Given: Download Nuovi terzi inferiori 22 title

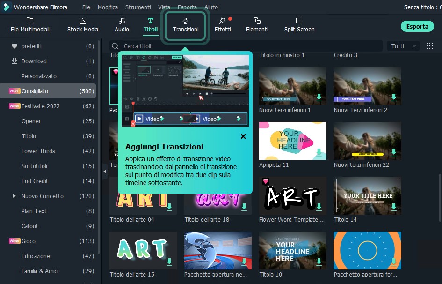Looking at the screenshot, I should tap(394, 152).
